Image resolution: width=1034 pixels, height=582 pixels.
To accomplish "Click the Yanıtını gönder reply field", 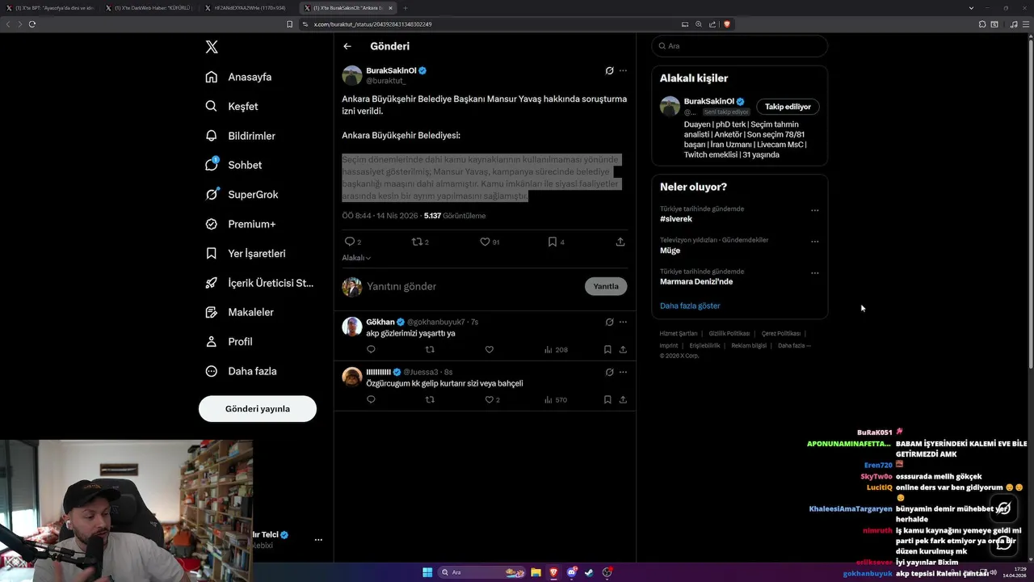I will click(x=473, y=286).
